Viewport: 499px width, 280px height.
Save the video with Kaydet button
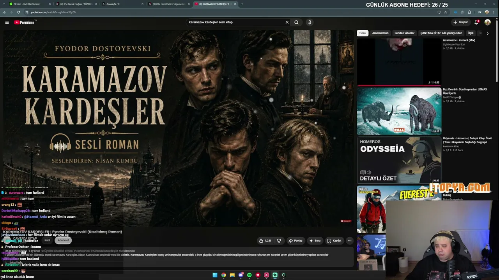[x=334, y=241]
